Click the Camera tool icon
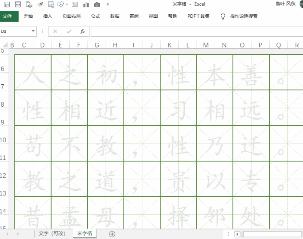This screenshot has height=239, width=303. [97, 4]
